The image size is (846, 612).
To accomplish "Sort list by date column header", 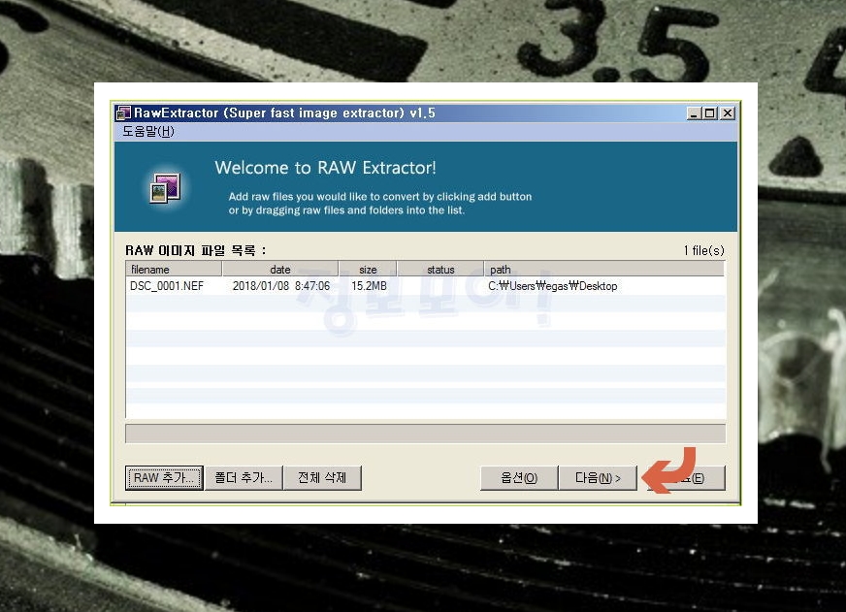I will coord(280,269).
